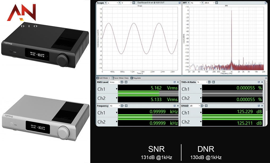Image resolution: width=270 pixels, height=163 pixels.
Task: Click the Regulate button
Action: click(x=136, y=78)
